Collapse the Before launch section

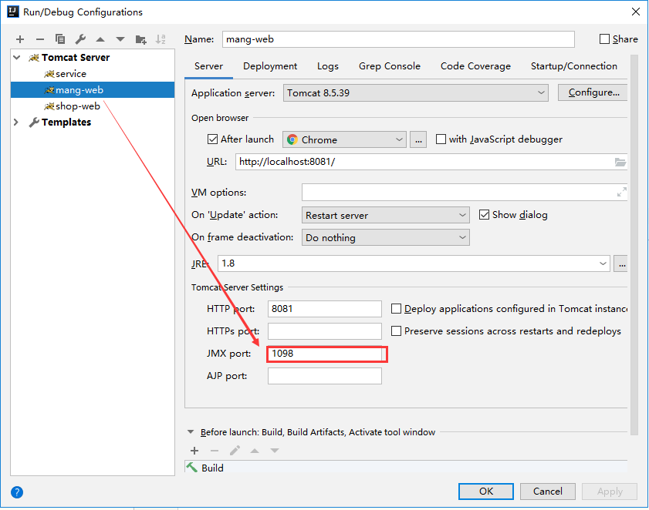[191, 432]
